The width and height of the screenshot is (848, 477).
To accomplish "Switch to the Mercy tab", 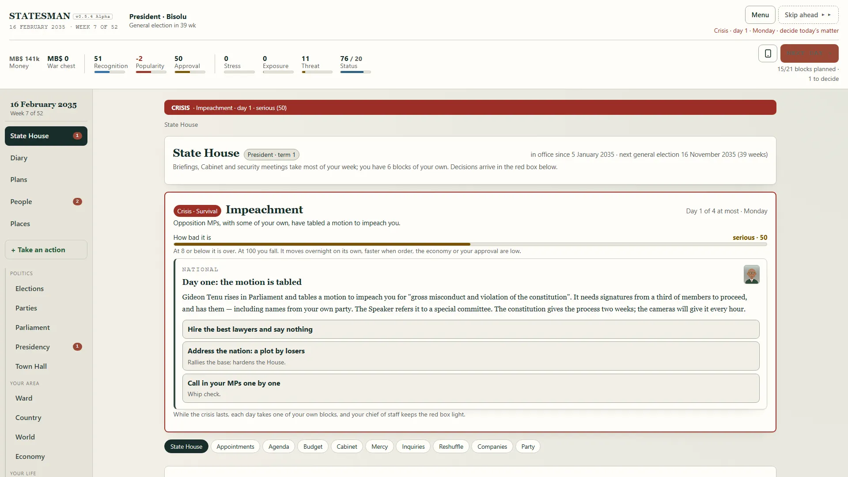I will (379, 447).
